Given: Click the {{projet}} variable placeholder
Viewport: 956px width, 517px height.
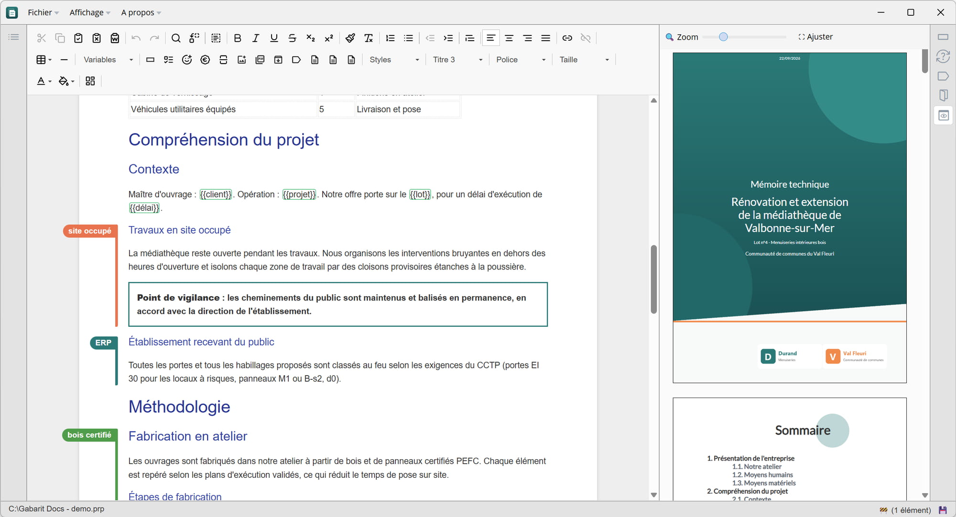Looking at the screenshot, I should coord(299,194).
